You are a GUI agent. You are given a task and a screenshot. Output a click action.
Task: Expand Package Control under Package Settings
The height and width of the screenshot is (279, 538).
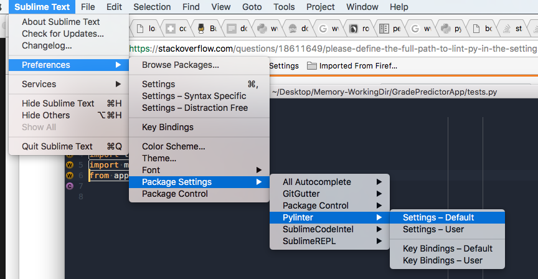coord(329,206)
